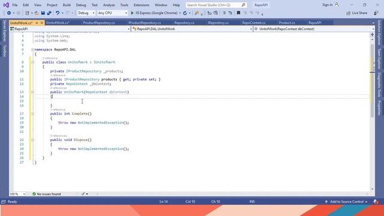This screenshot has width=384, height=216.
Task: Click the notifications icon in status bar
Action: tap(376, 202)
